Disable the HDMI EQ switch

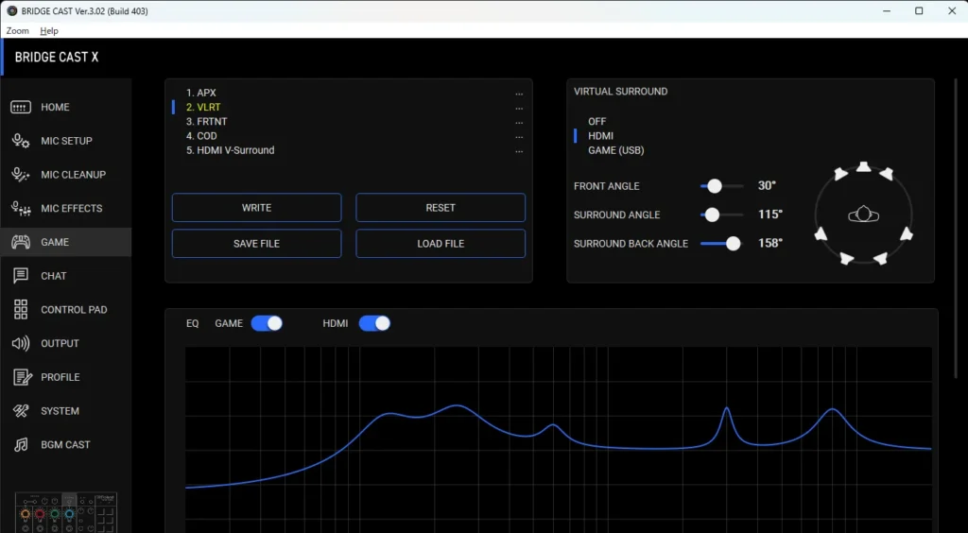point(374,323)
